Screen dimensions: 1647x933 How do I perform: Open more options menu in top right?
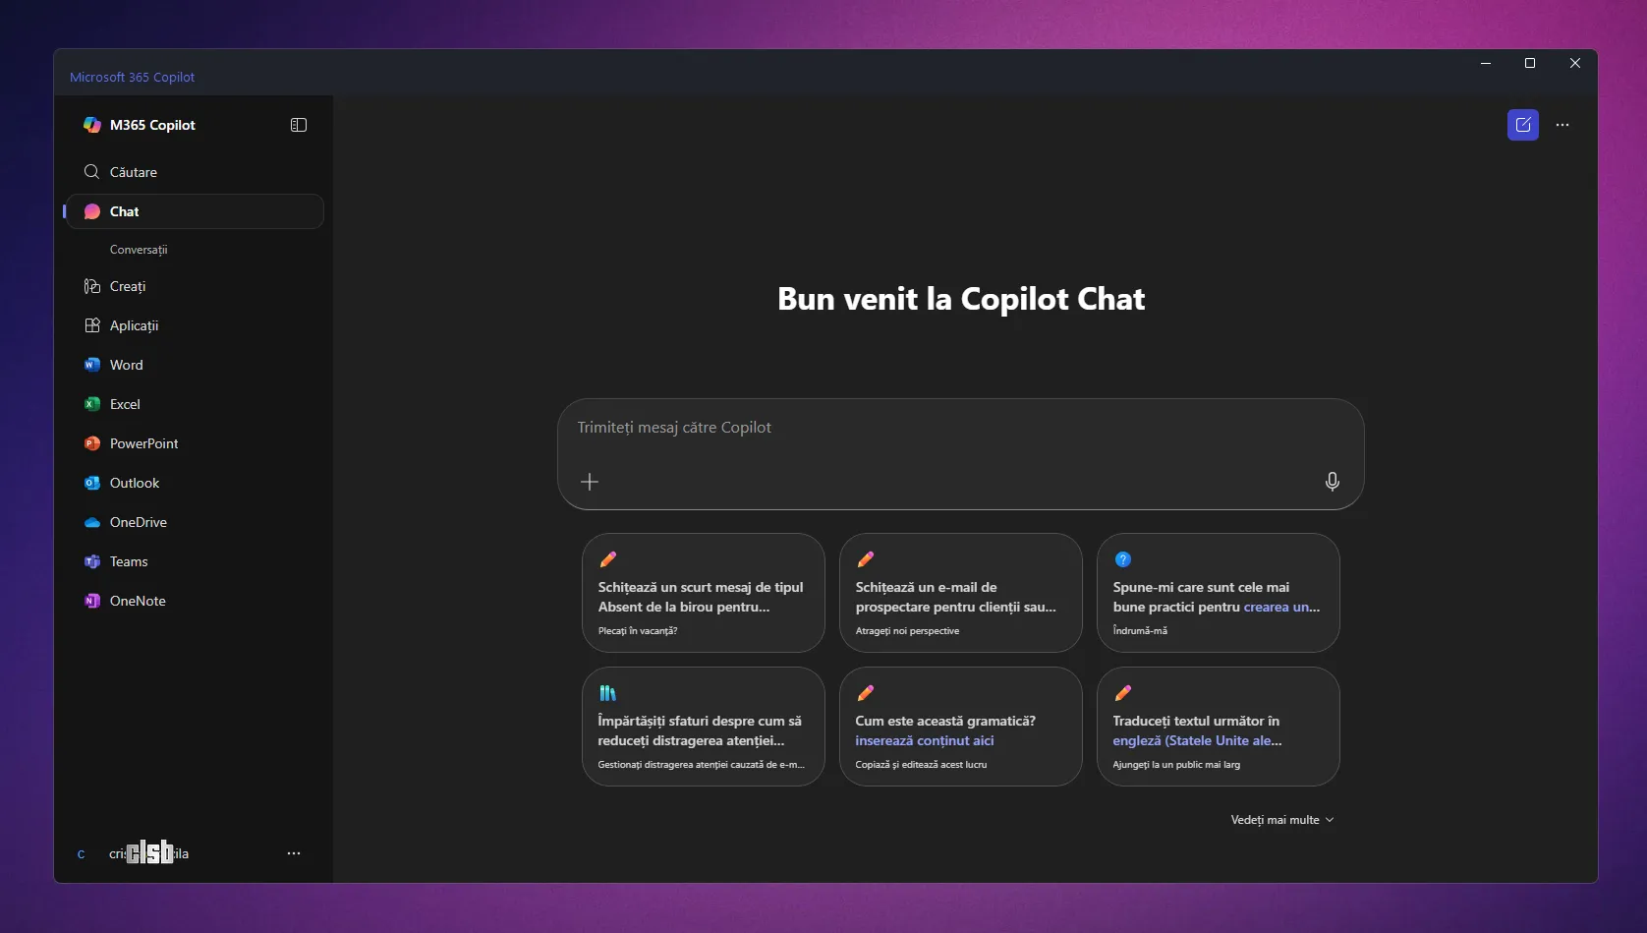[x=1562, y=125]
